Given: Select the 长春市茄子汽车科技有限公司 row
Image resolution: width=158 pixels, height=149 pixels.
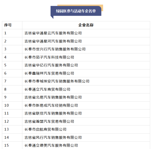Looking at the screenshot, I should point(49,57).
